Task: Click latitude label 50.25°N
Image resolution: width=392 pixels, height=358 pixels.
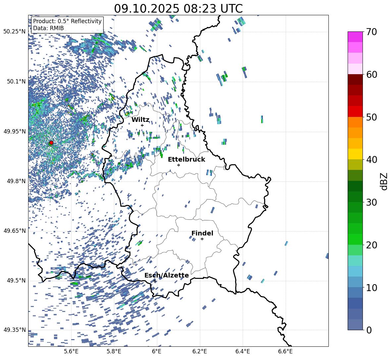Action: (x=15, y=32)
